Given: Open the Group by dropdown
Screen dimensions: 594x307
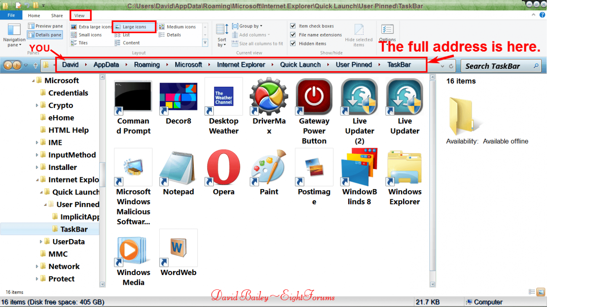Looking at the screenshot, I should 247,26.
